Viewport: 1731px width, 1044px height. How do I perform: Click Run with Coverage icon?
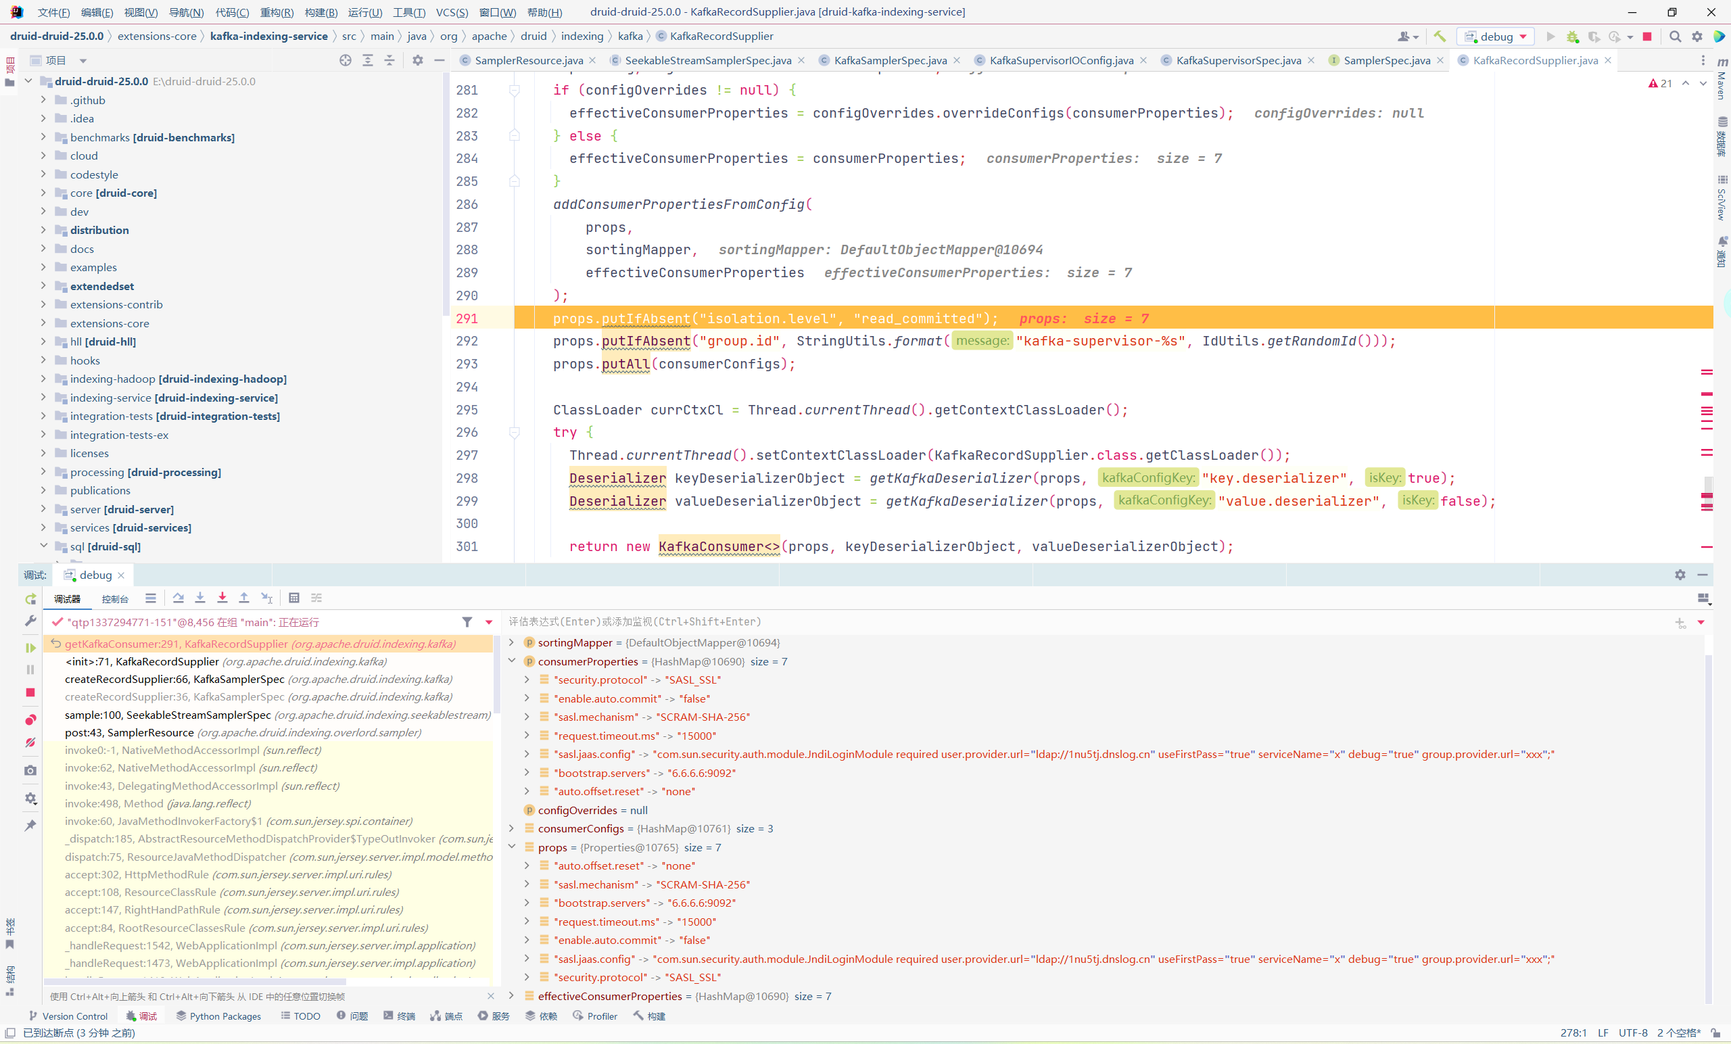click(x=1594, y=37)
